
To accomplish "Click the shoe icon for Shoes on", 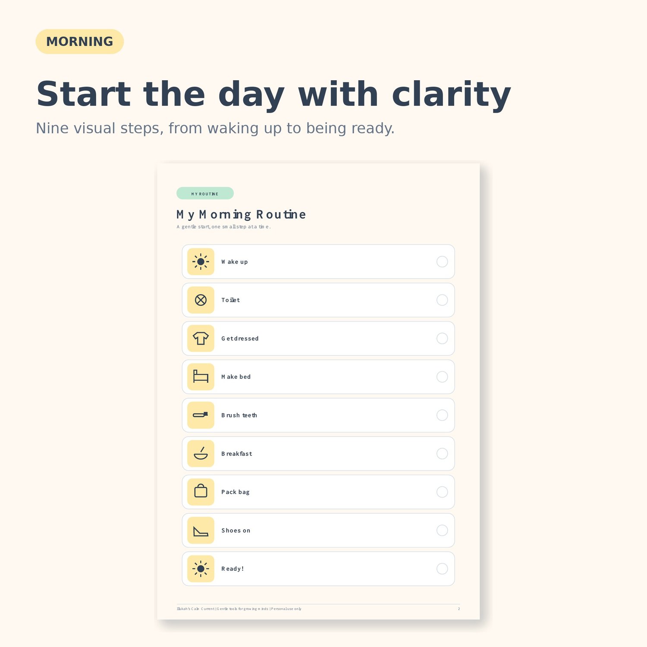I will (x=201, y=530).
